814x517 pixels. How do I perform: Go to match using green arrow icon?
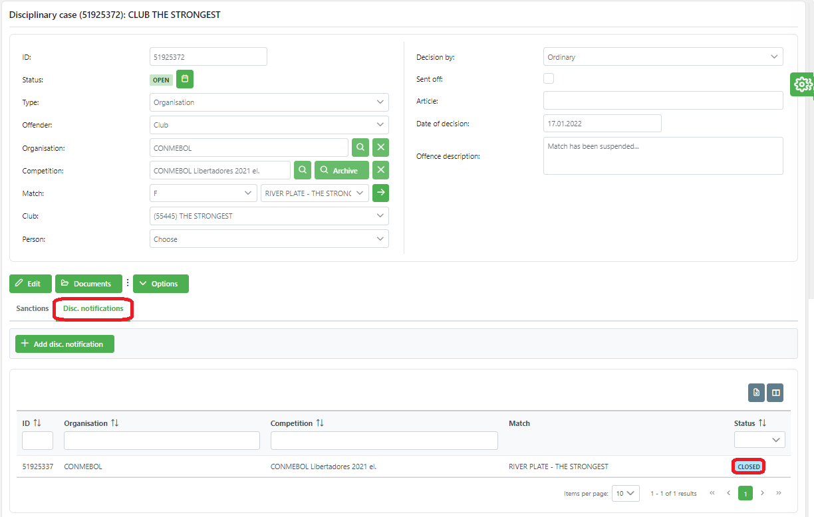click(380, 193)
